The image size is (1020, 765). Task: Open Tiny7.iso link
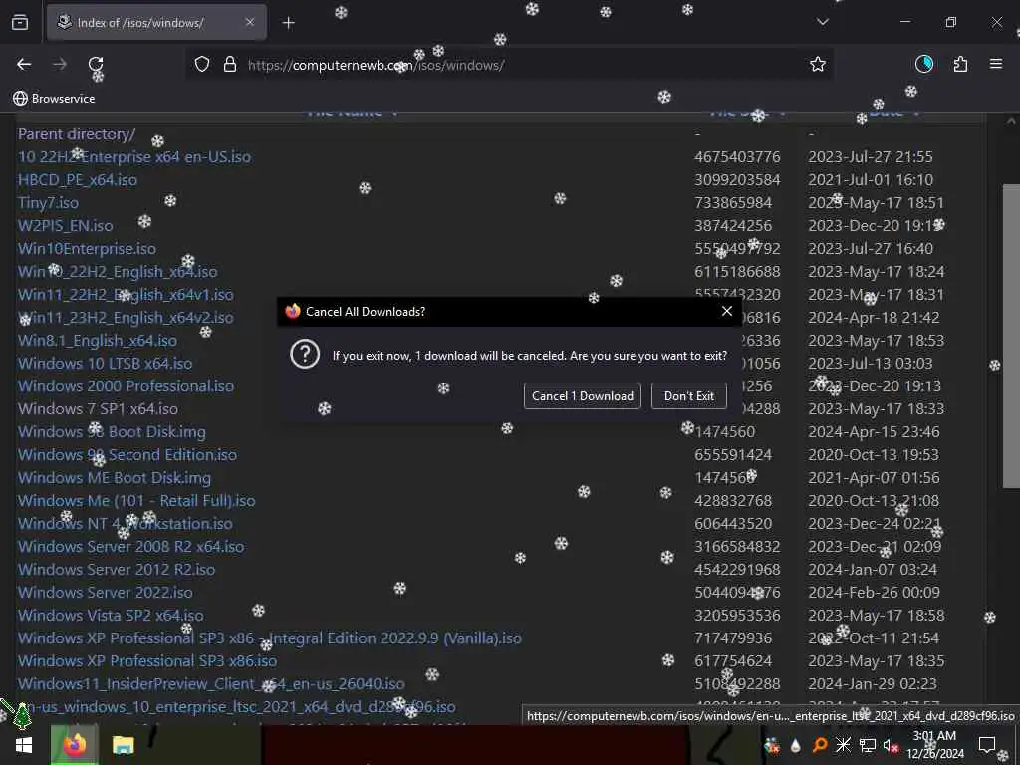point(48,202)
